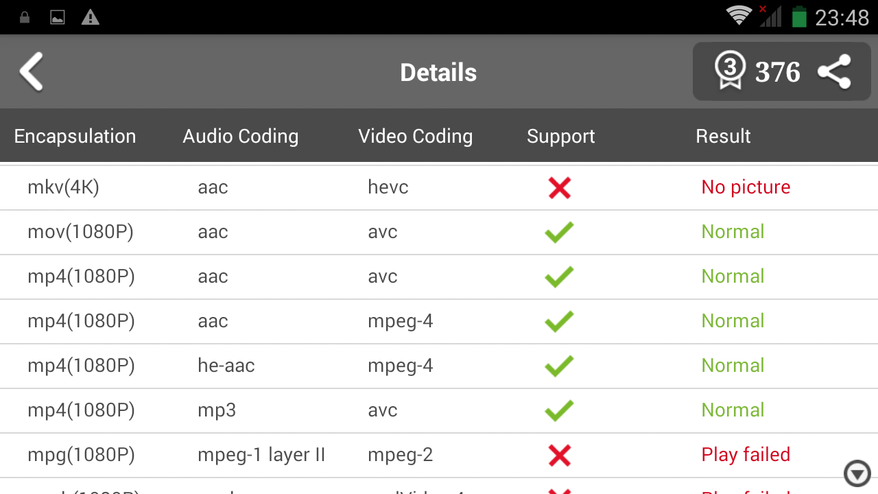Open the warning notification in status bar
This screenshot has width=878, height=494.
[x=90, y=18]
